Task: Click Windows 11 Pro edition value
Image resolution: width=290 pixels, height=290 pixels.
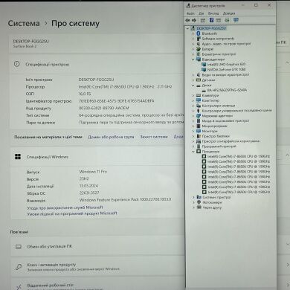Action: click(93, 172)
